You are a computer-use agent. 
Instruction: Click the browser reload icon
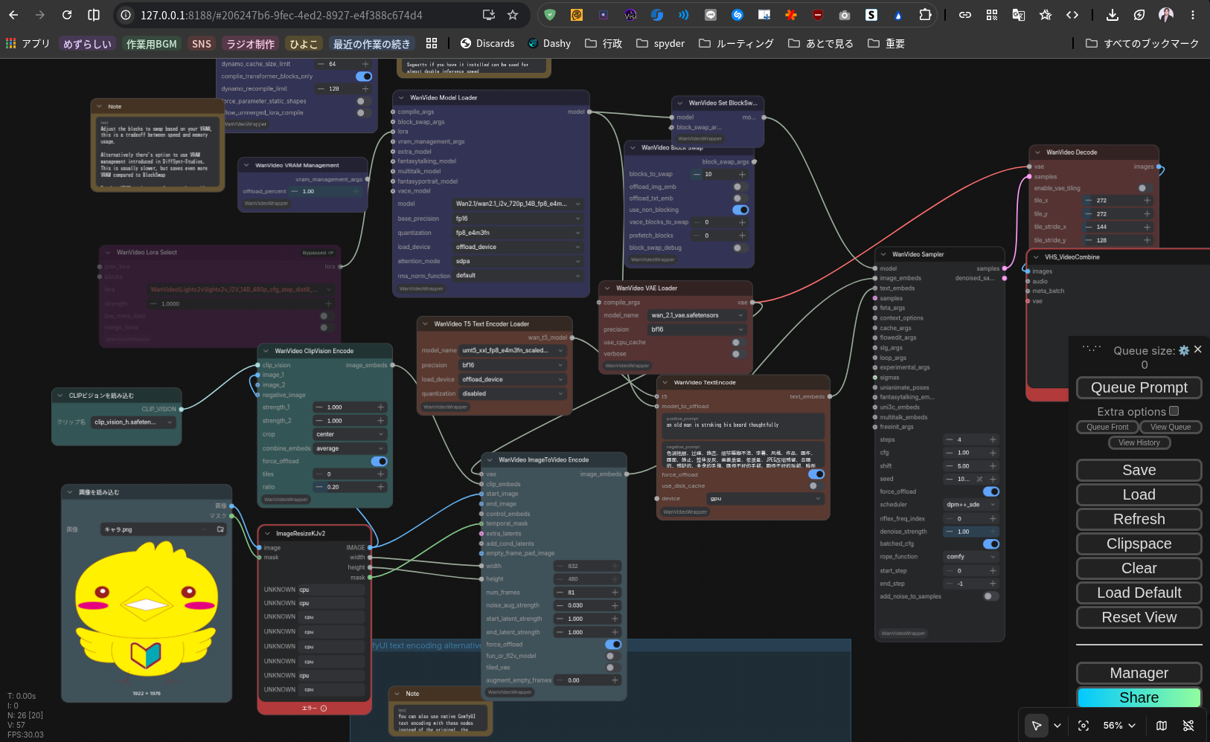(67, 15)
